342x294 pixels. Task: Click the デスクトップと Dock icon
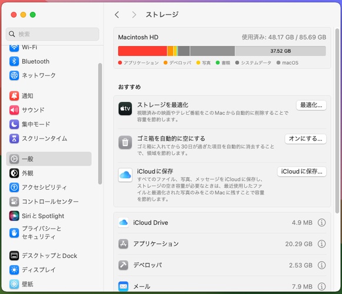click(14, 256)
